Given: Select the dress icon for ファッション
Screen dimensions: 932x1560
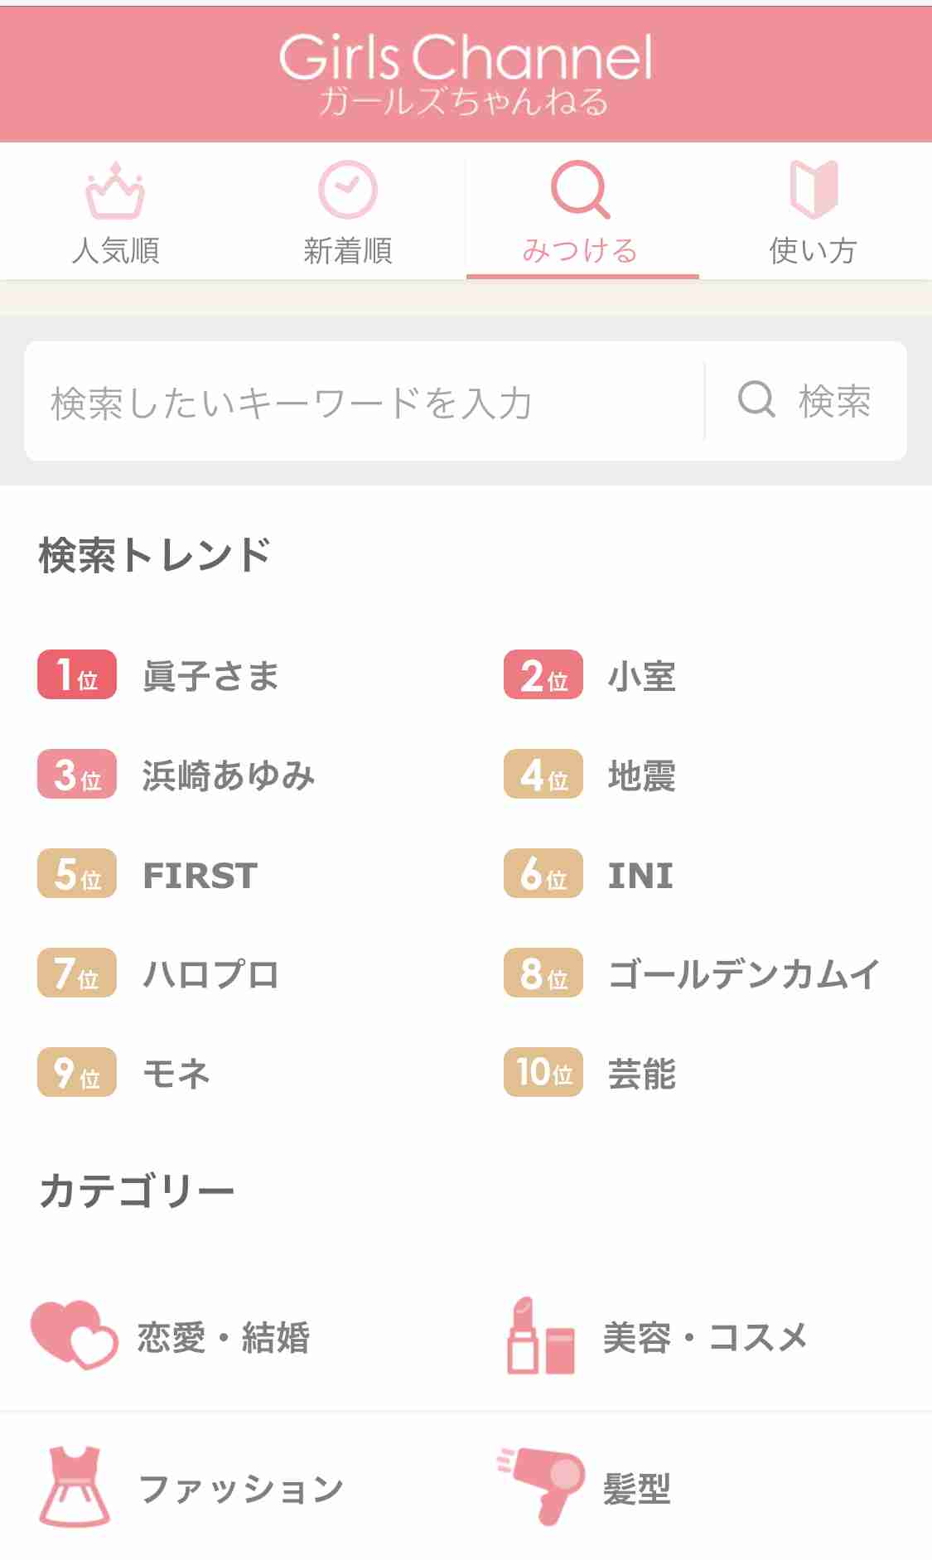Looking at the screenshot, I should [x=75, y=1487].
